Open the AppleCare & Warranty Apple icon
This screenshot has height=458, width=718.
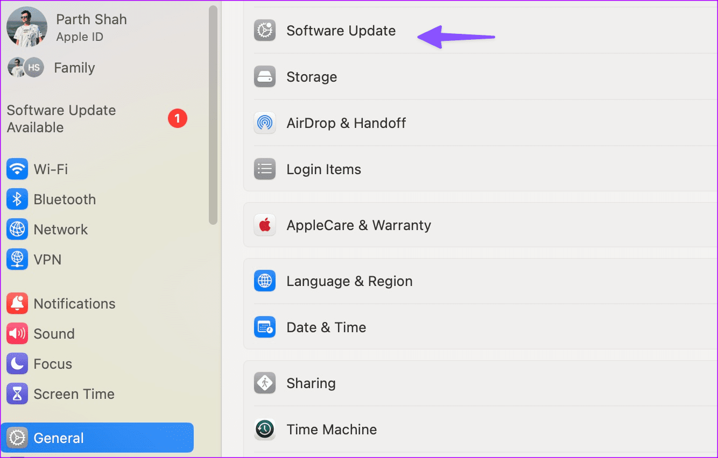point(264,225)
